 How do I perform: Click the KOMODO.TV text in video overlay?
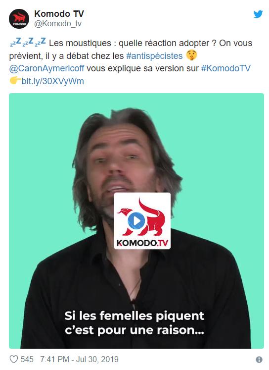[142, 243]
